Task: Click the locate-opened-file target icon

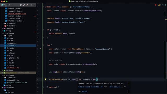Action: (x=21, y=5)
